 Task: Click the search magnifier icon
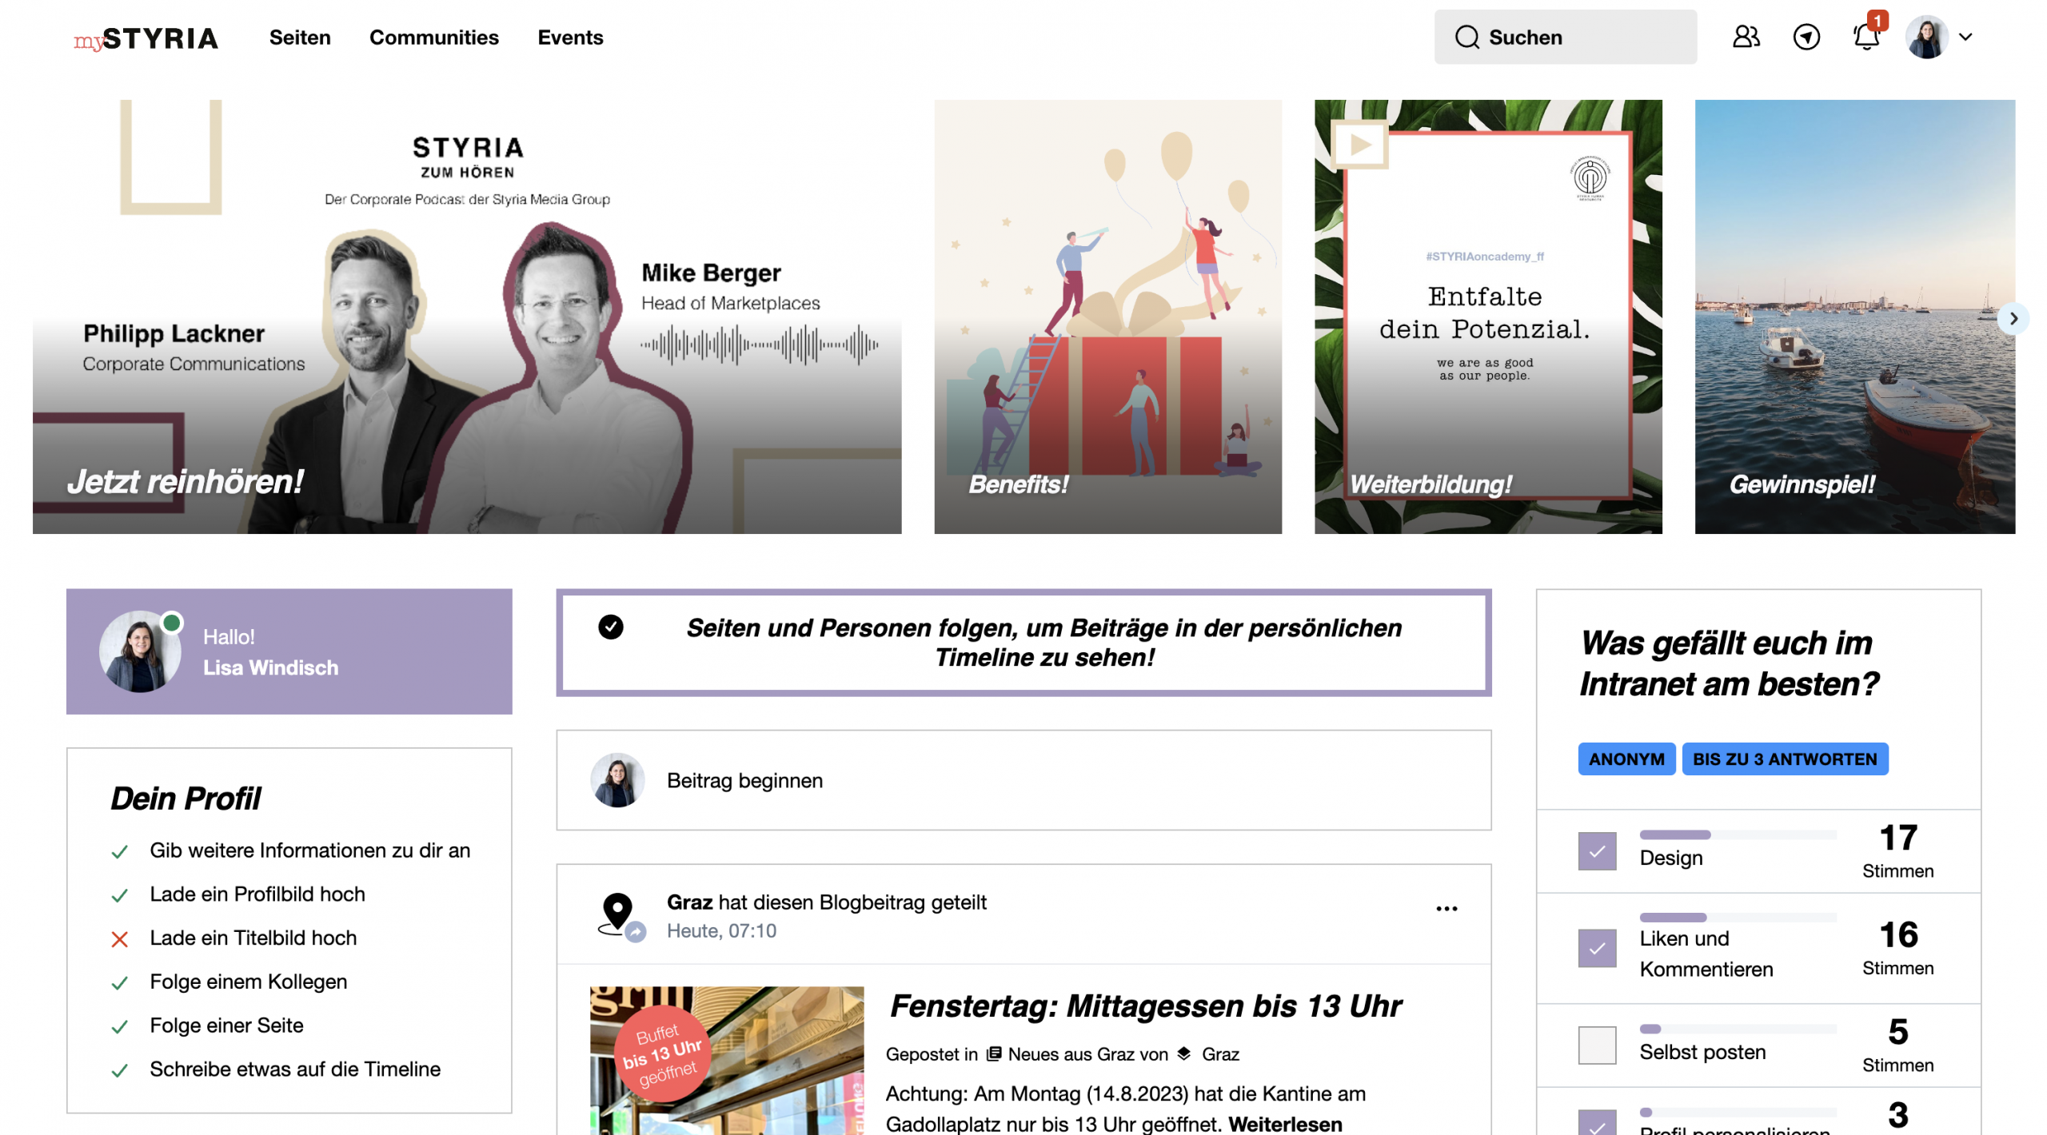[x=1466, y=37]
